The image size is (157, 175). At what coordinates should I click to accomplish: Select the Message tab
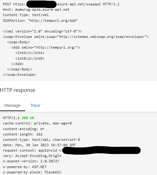click(x=13, y=106)
